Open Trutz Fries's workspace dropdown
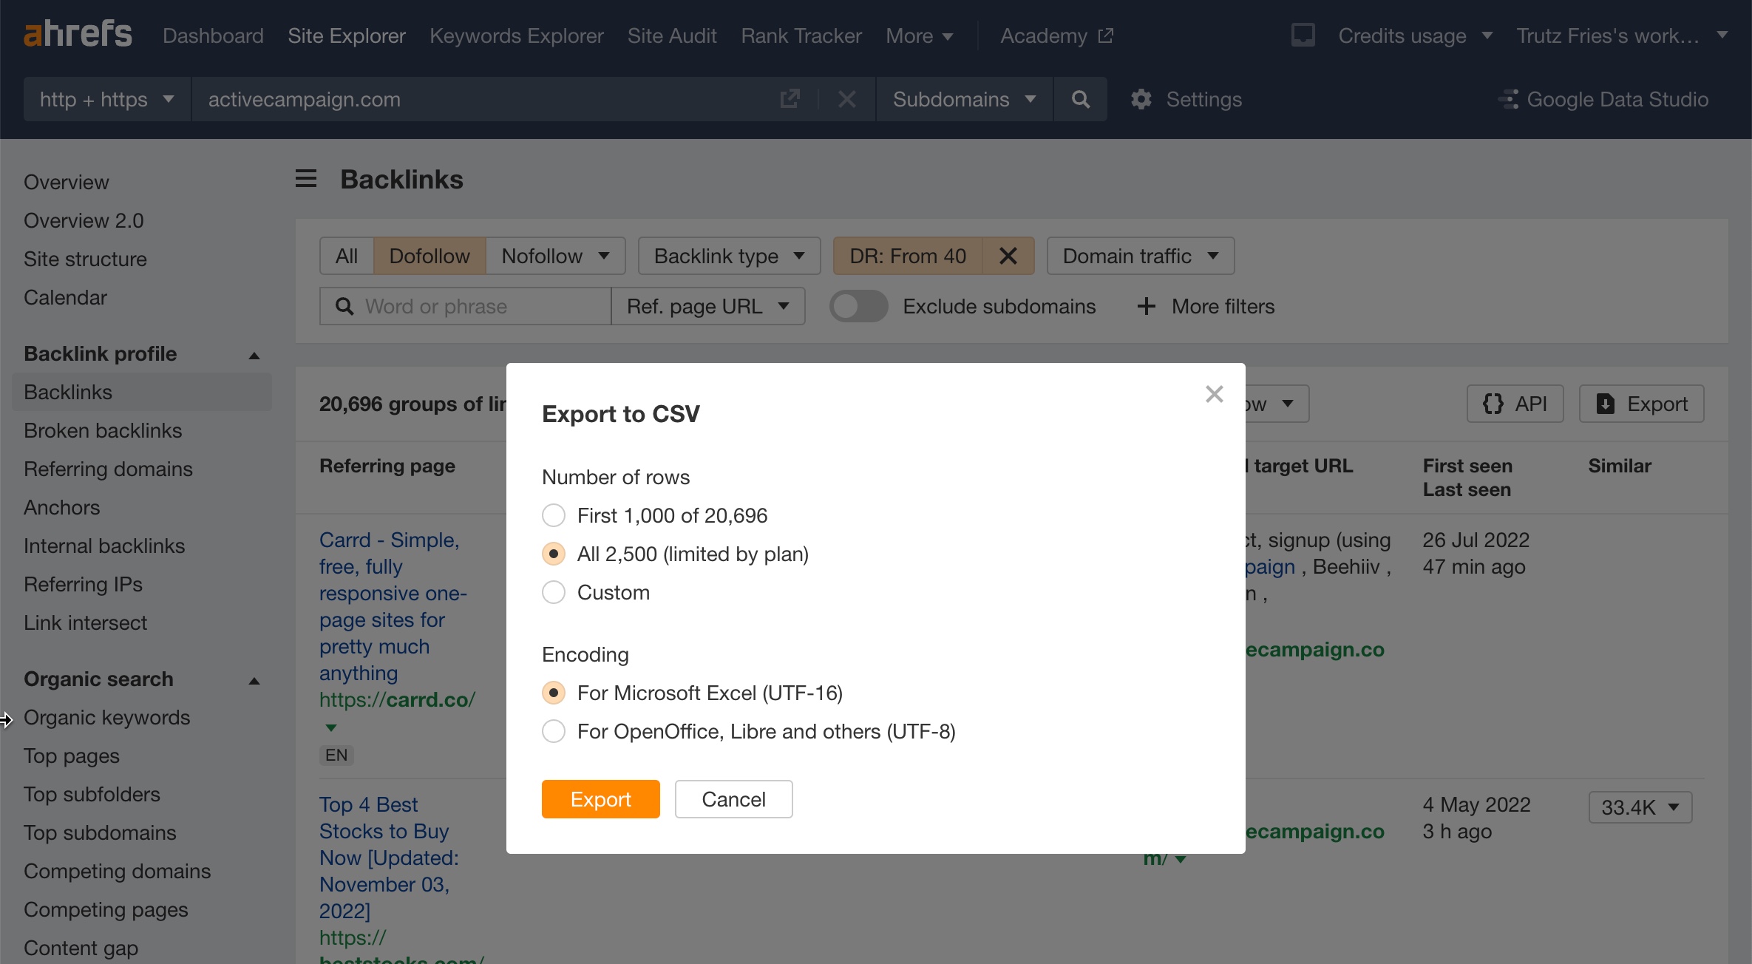 1622,35
